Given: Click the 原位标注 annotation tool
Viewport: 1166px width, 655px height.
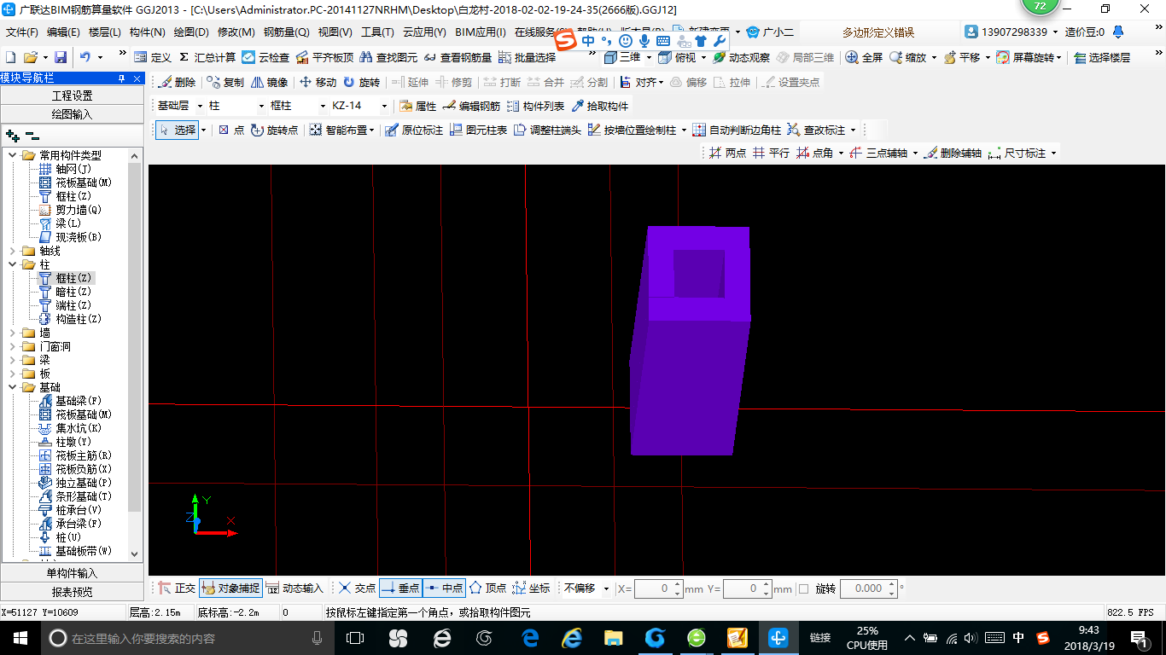Looking at the screenshot, I should pos(414,130).
